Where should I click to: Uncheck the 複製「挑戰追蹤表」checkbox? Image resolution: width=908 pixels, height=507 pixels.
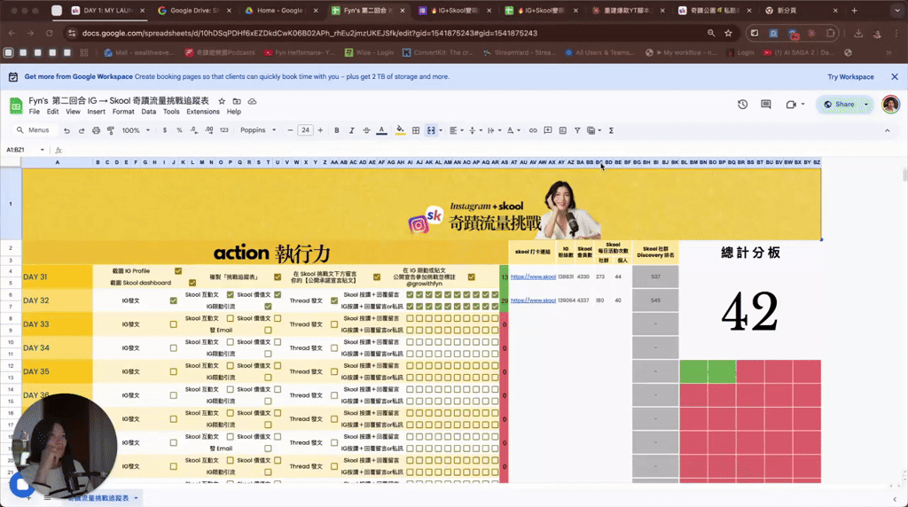278,277
